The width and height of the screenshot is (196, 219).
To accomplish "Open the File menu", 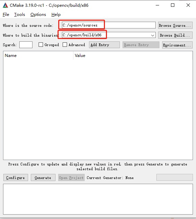I will (6, 15).
